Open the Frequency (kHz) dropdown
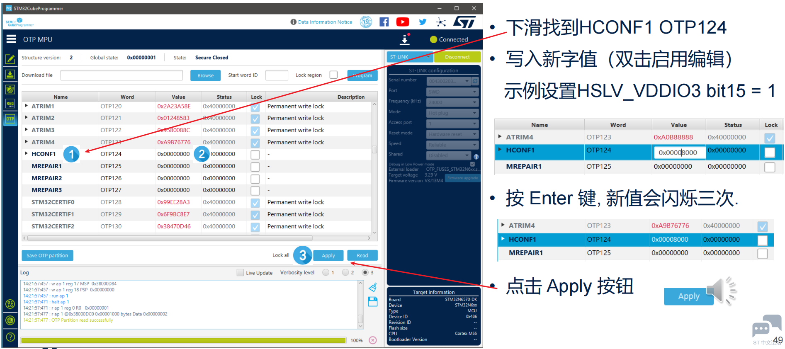785x349 pixels. [452, 102]
